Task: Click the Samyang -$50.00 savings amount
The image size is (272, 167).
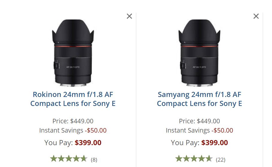Action: [222, 130]
